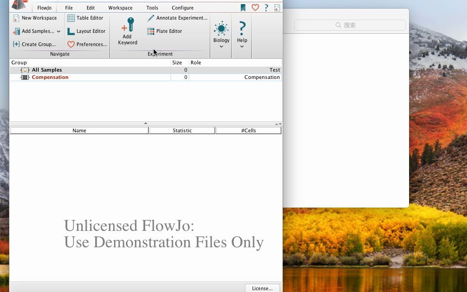Click the bookmark icon in the top bar
This screenshot has height=292, width=467.
244,7
